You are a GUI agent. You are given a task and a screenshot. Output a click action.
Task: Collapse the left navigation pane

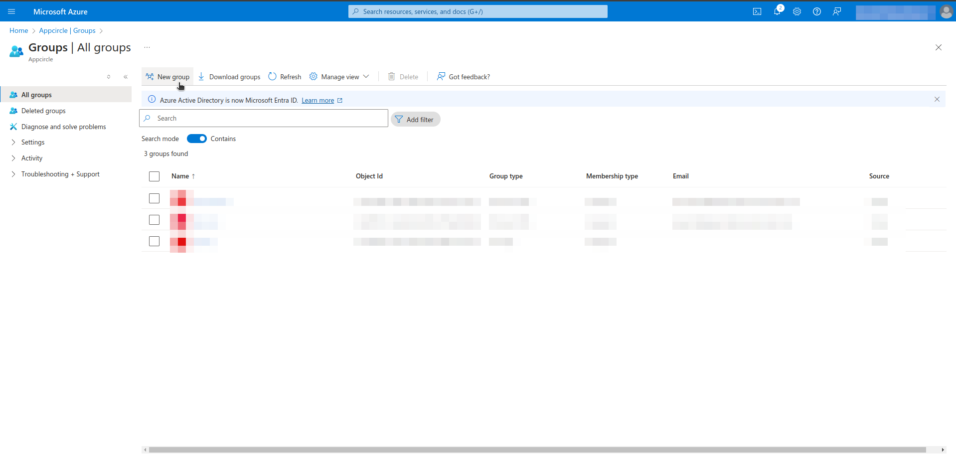coord(126,77)
